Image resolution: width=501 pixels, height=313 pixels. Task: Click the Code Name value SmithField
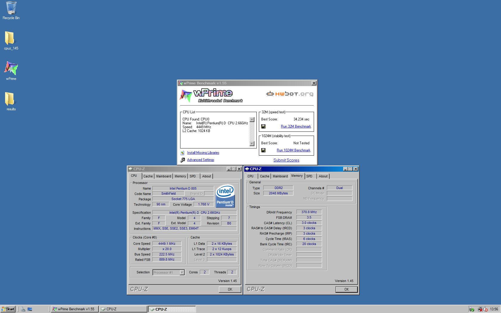[x=168, y=193]
